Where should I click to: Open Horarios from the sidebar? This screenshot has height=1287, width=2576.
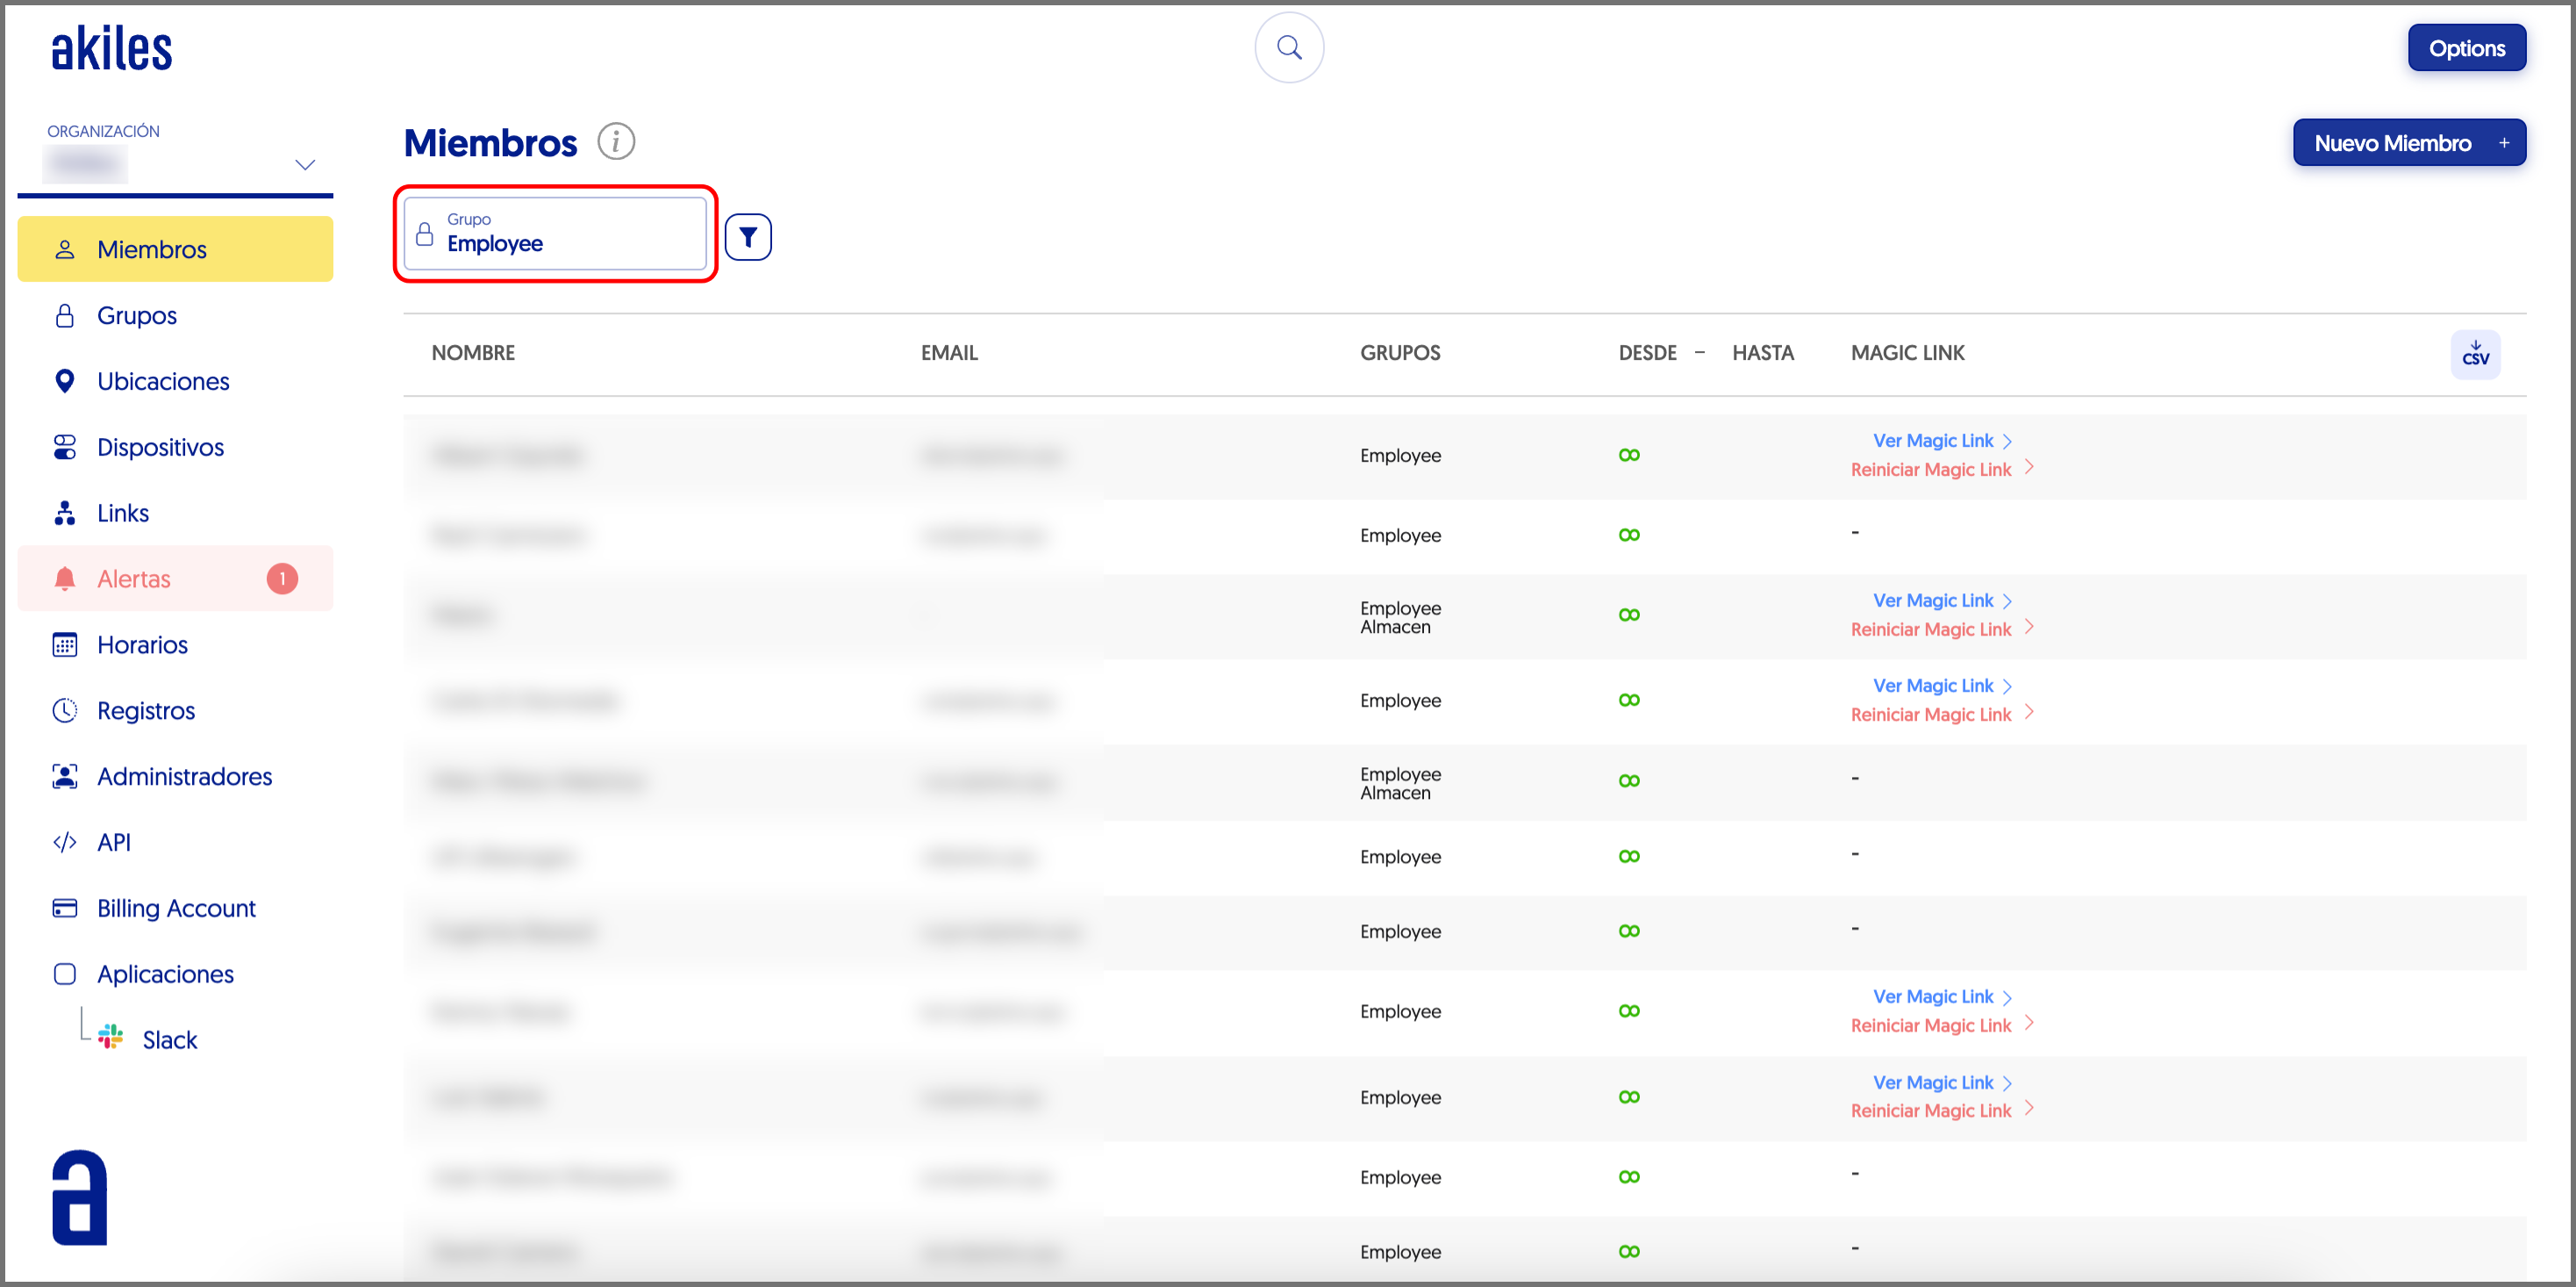click(142, 644)
